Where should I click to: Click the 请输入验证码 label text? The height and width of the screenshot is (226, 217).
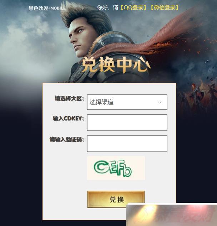pos(67,139)
